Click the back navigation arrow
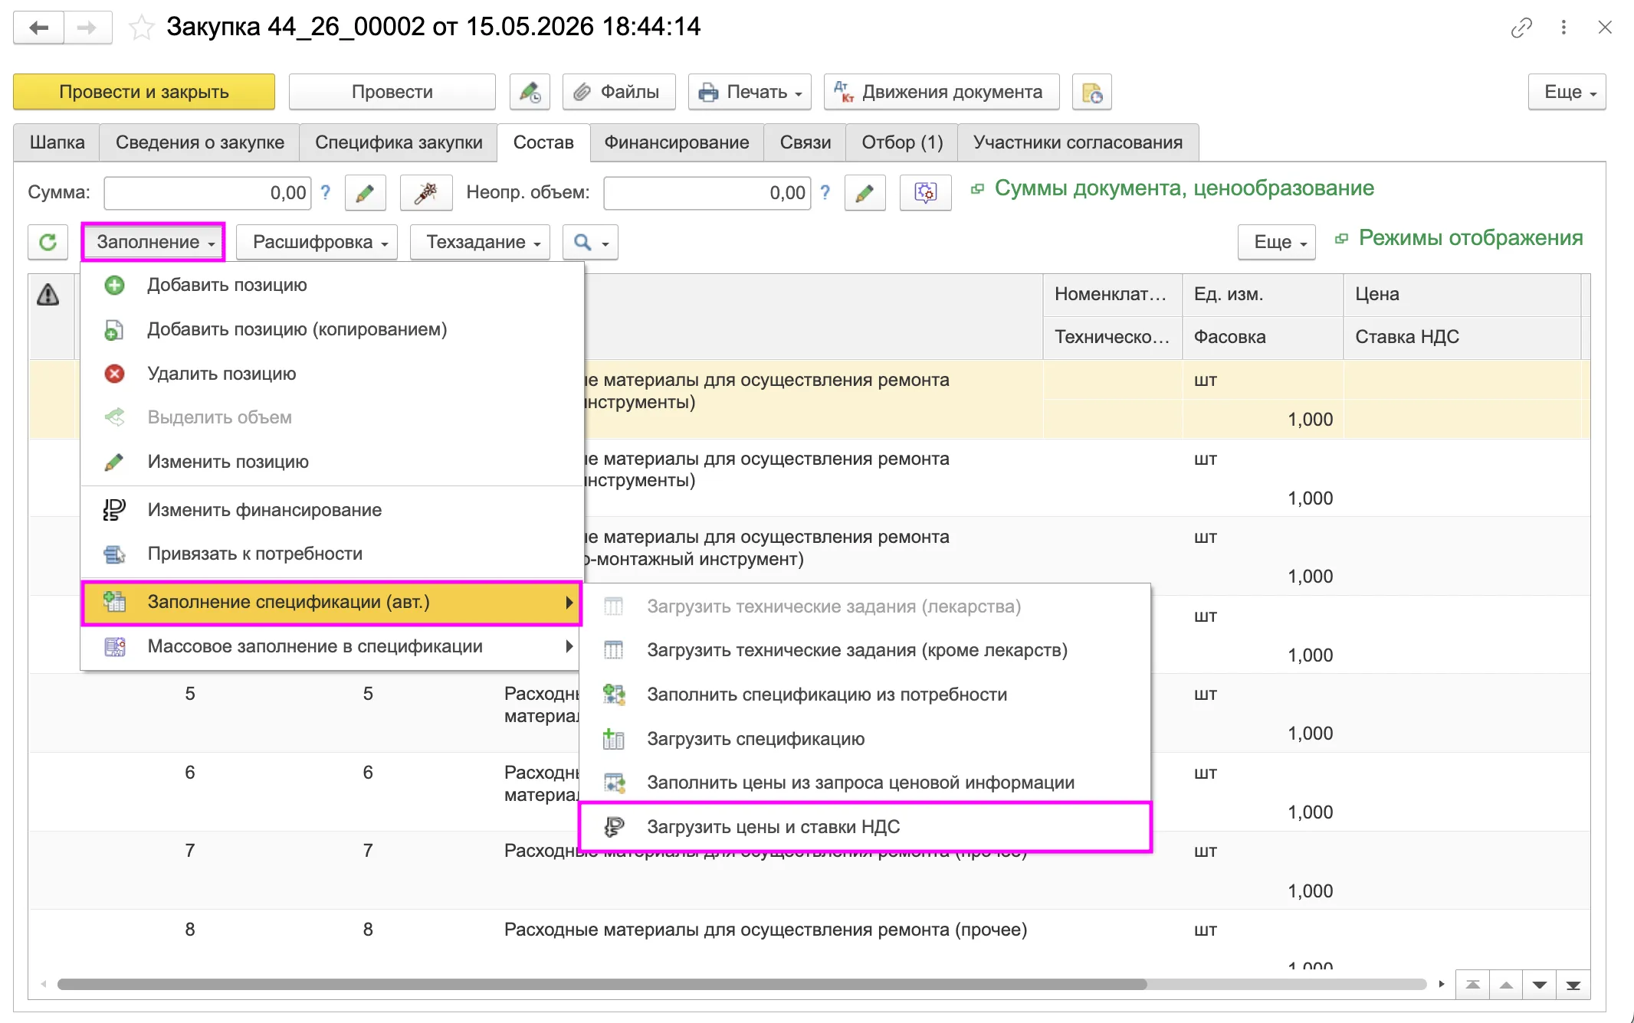The image size is (1634, 1023). [x=38, y=28]
